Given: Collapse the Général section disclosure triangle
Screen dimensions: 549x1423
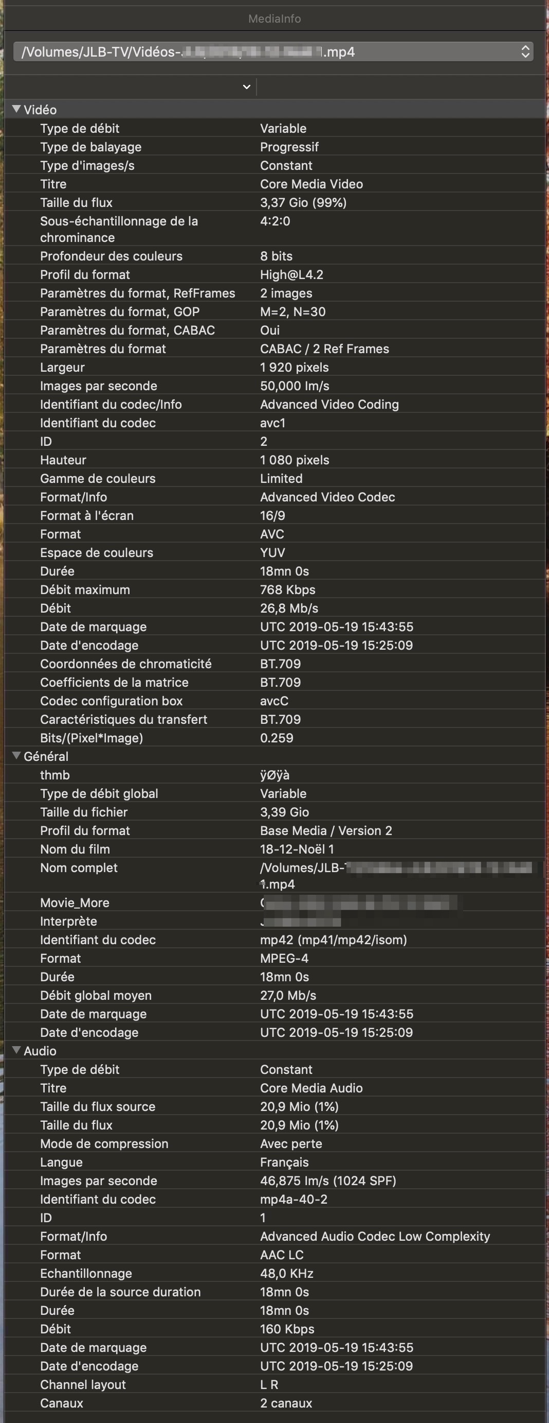Looking at the screenshot, I should pyautogui.click(x=16, y=756).
